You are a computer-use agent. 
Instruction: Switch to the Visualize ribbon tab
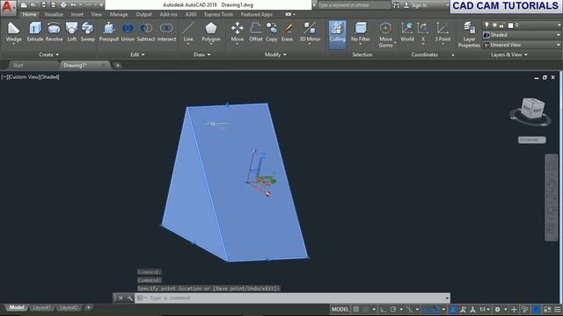54,14
